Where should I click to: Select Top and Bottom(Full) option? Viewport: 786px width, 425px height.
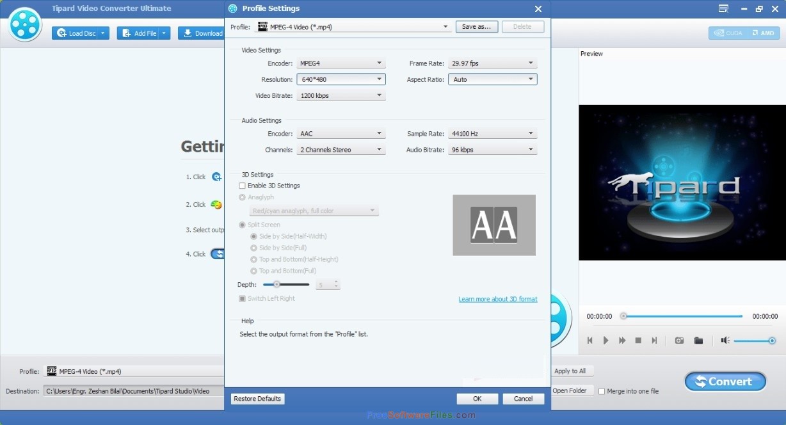click(253, 271)
